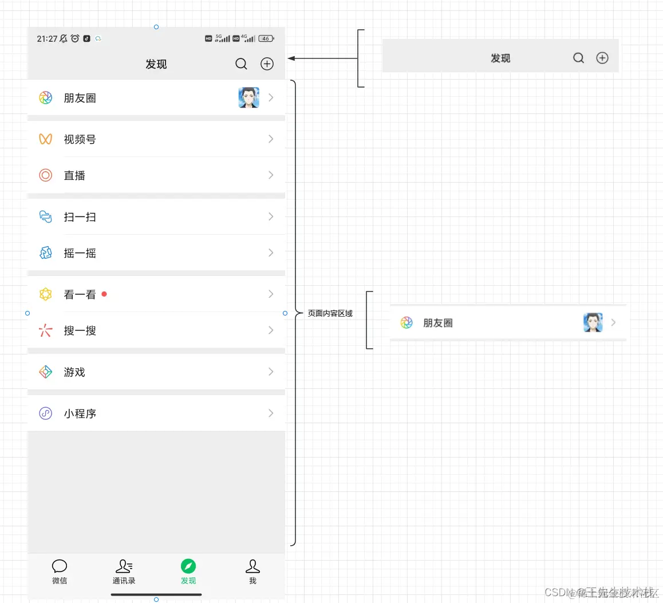
Task: Tap the Shake (摇一摇) icon
Action: pos(45,253)
